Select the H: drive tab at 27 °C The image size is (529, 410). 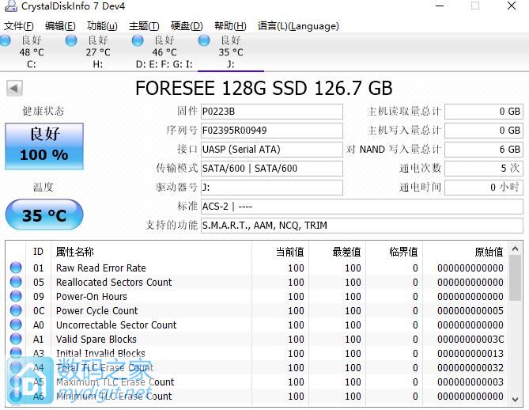pyautogui.click(x=98, y=51)
